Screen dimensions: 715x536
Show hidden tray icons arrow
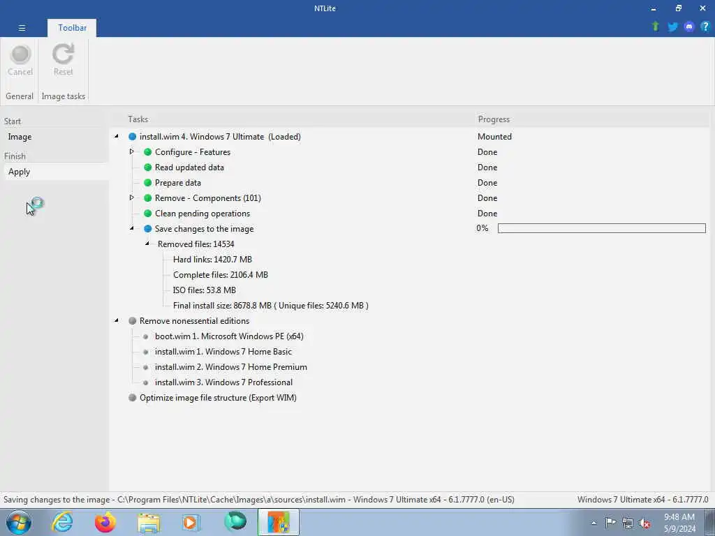pyautogui.click(x=594, y=523)
